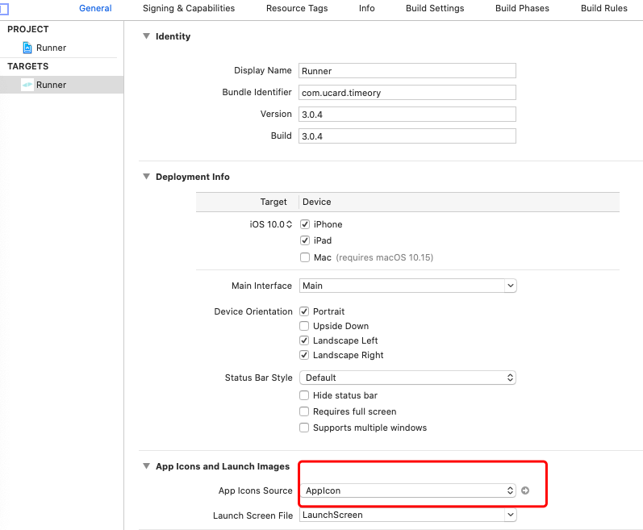This screenshot has width=643, height=530.
Task: Toggle the Portrait orientation checkbox
Action: [304, 311]
